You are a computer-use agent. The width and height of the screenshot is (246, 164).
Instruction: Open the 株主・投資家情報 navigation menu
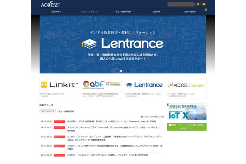tap(123, 12)
